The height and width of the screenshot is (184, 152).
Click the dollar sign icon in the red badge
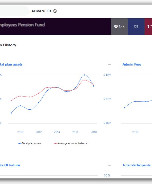click(x=148, y=26)
